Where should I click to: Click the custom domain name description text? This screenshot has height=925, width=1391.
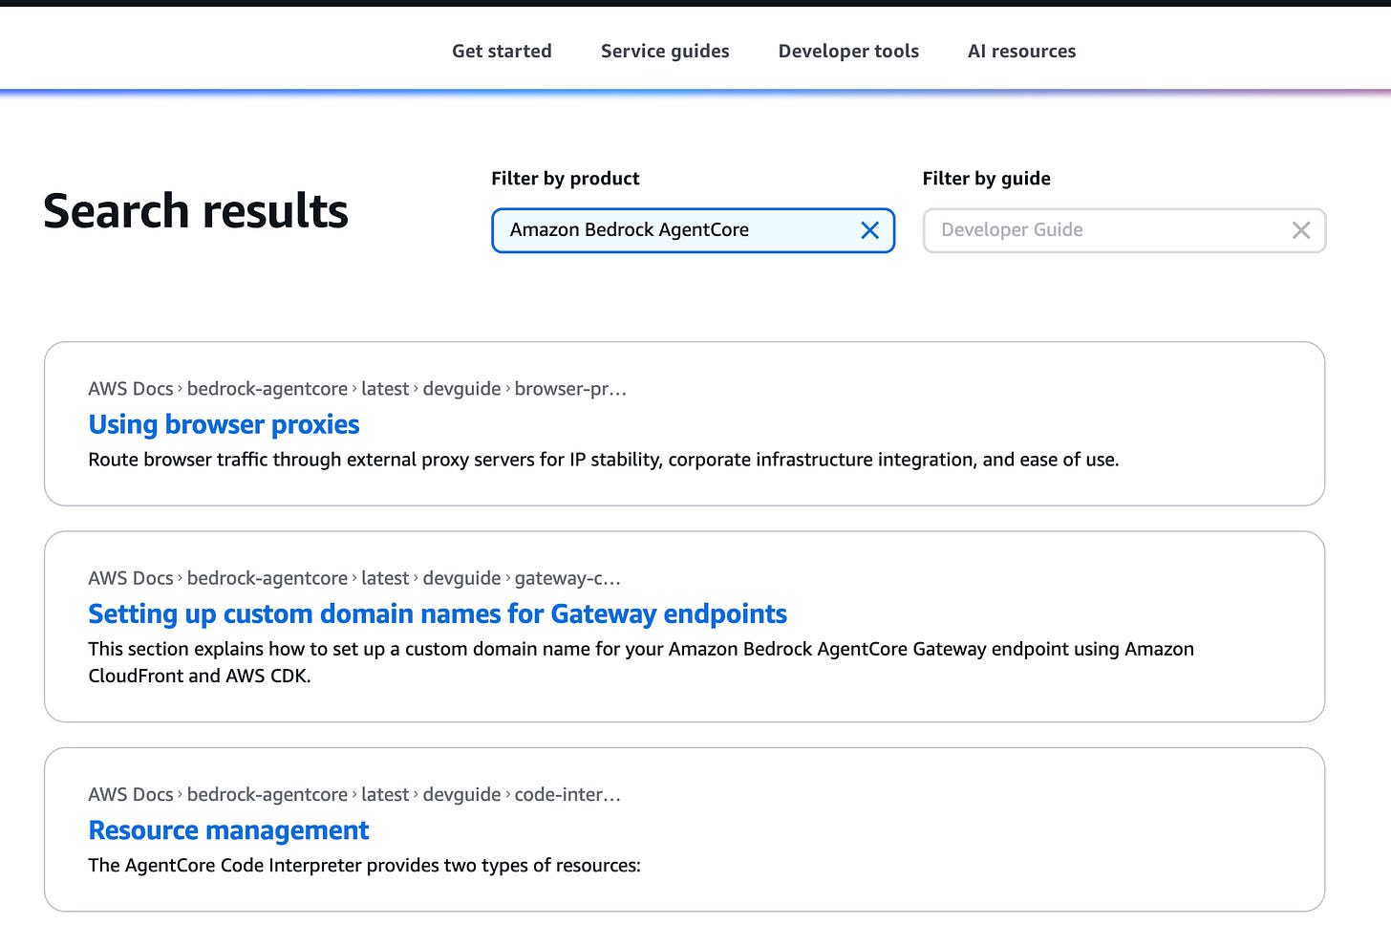[641, 662]
